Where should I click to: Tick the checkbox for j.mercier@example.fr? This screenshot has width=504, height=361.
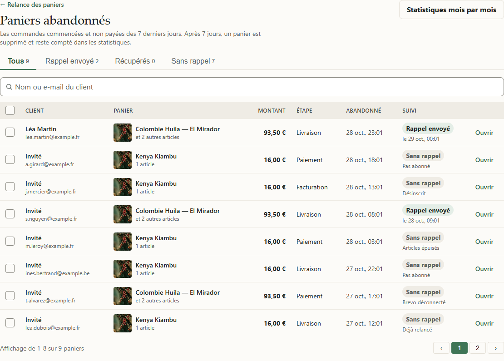click(x=10, y=187)
